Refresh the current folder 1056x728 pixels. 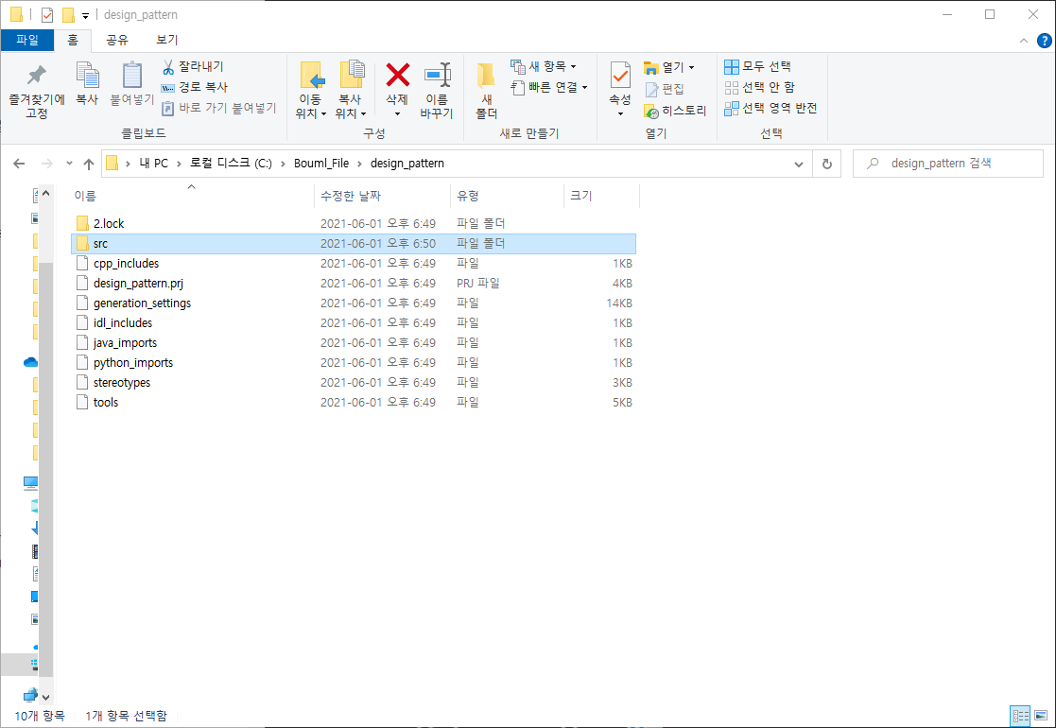[827, 164]
